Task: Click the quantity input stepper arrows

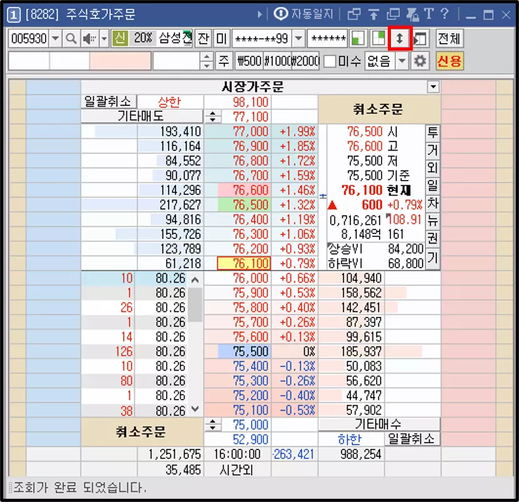Action: click(x=207, y=61)
